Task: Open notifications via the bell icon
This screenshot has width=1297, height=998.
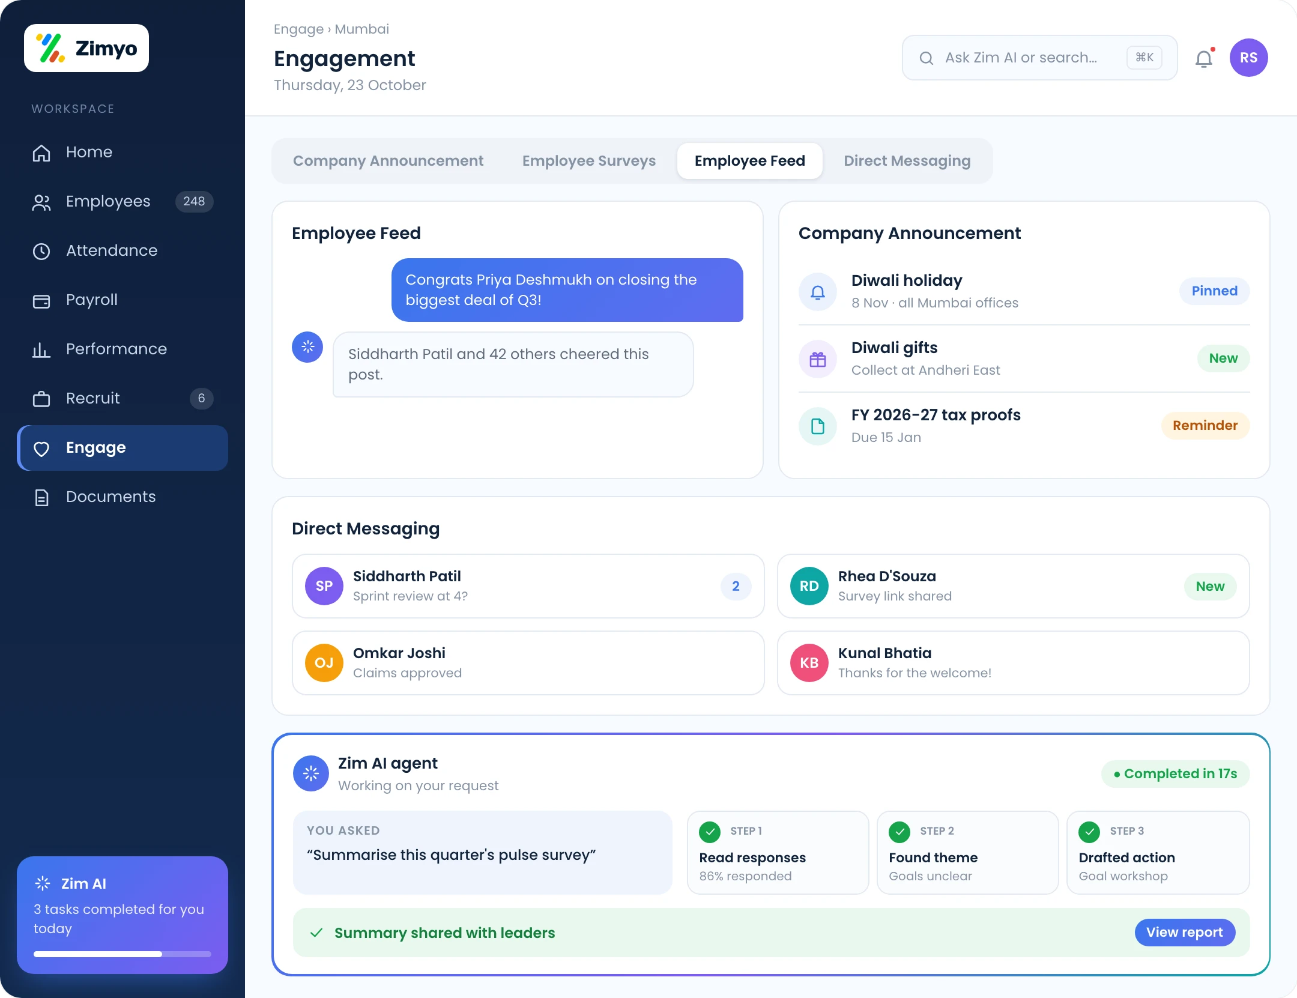Action: point(1204,58)
